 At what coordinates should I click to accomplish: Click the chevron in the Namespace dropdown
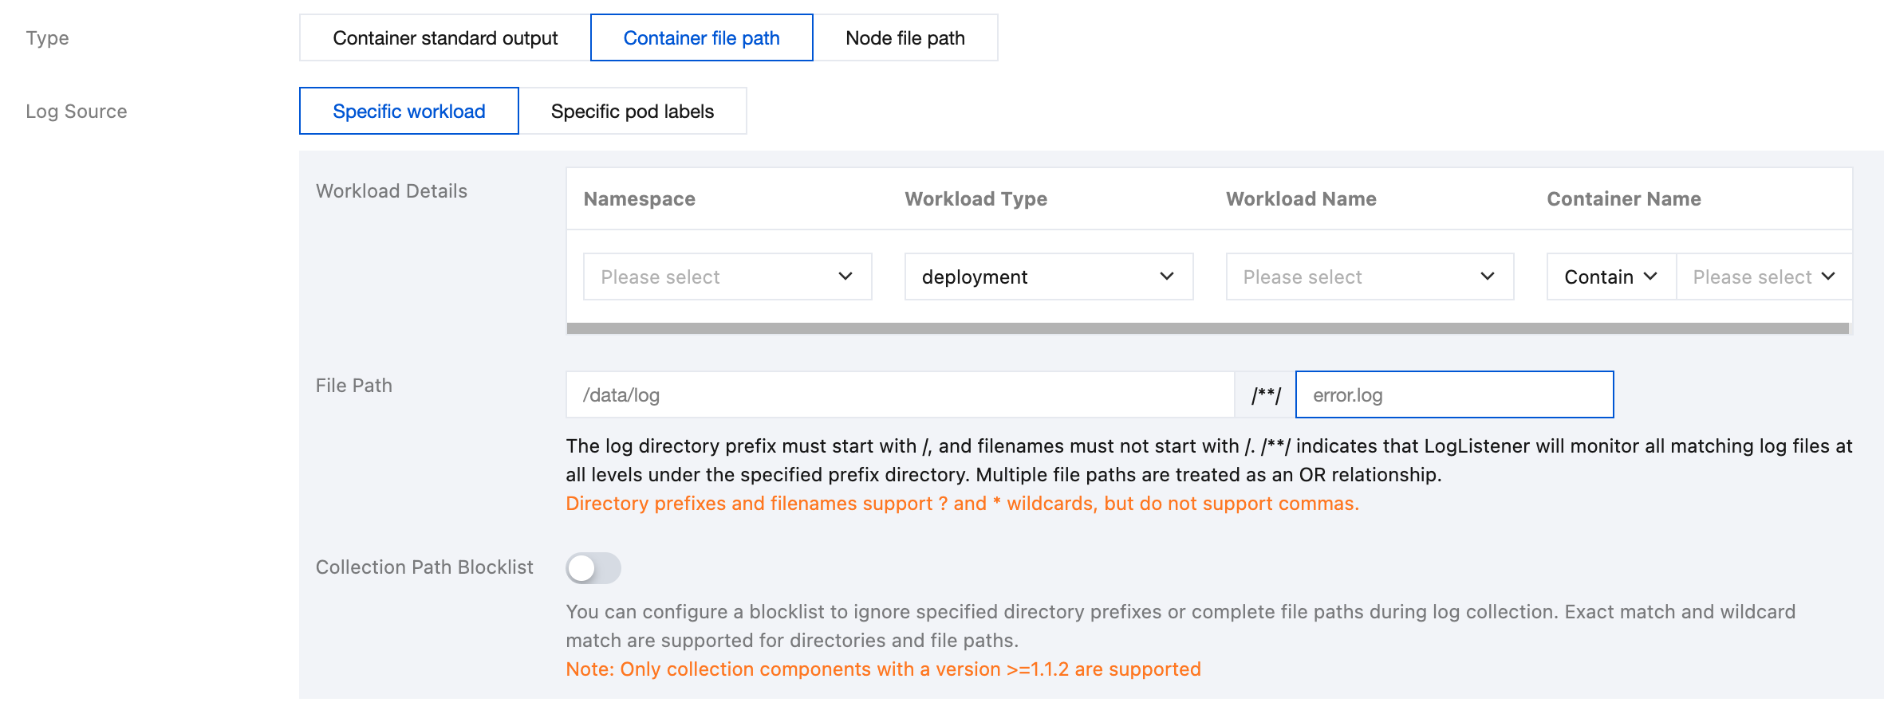(845, 277)
